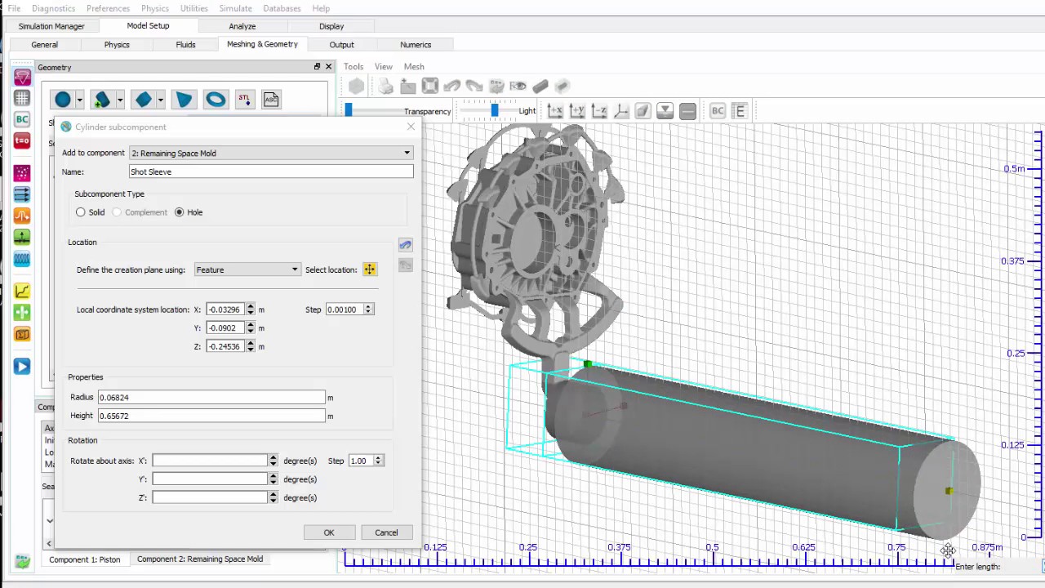Set view to +x axis
The image size is (1045, 588).
pos(555,111)
